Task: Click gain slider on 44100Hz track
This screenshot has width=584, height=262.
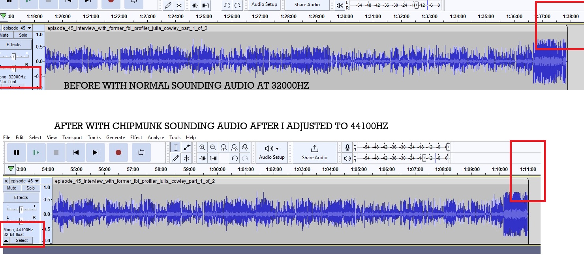Action: [x=21, y=209]
